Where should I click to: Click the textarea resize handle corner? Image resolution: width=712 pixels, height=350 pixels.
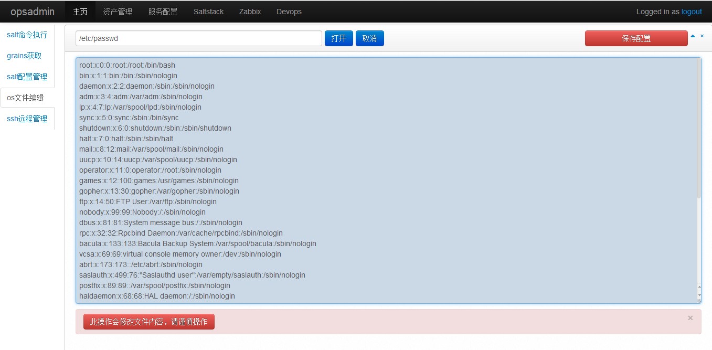coord(698,301)
